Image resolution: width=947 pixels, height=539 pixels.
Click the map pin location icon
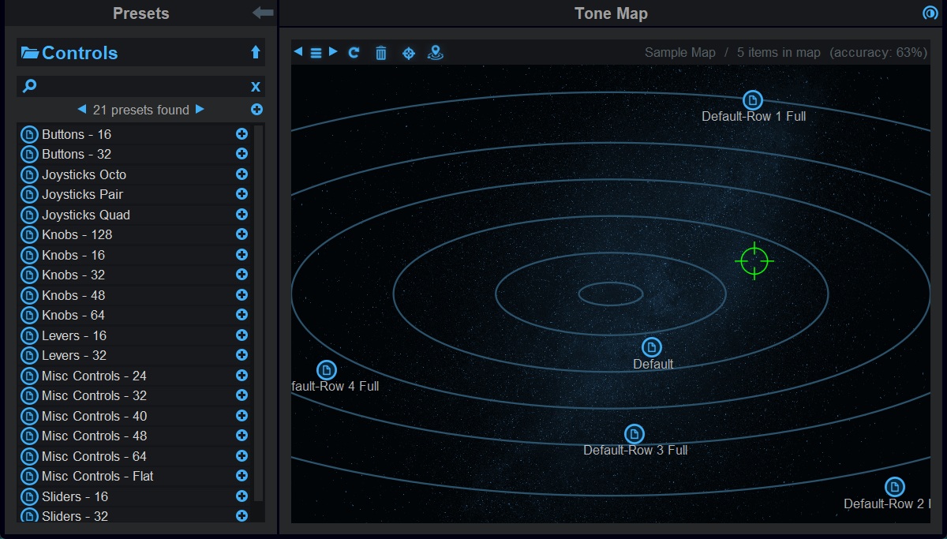(435, 53)
